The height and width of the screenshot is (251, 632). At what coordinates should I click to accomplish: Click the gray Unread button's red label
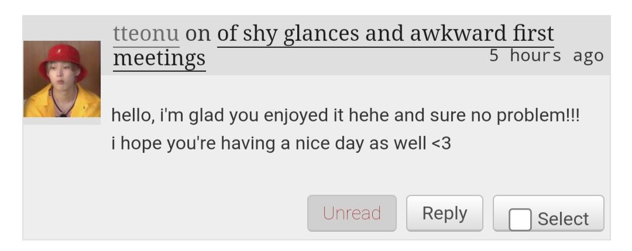(352, 213)
